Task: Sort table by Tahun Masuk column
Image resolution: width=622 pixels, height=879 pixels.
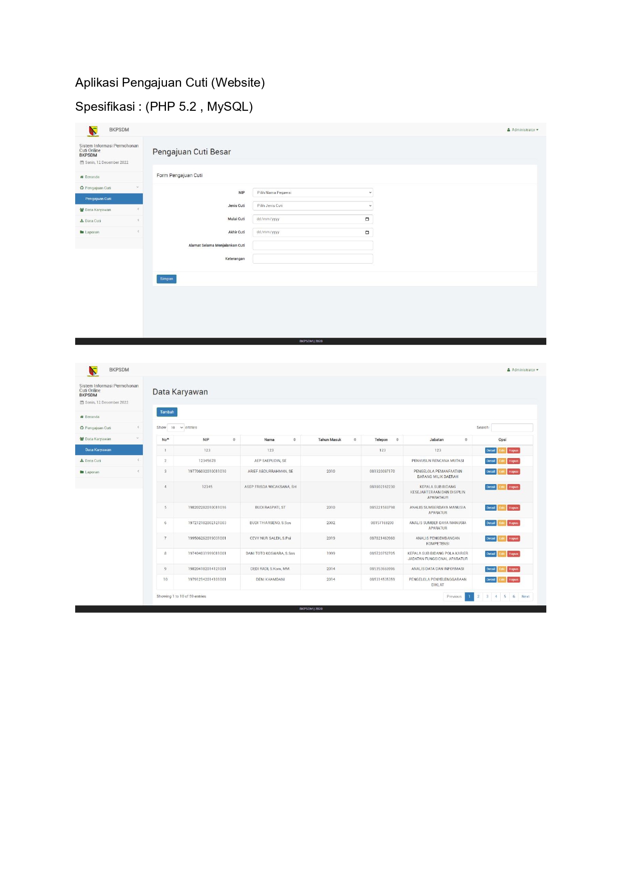Action: [x=355, y=440]
